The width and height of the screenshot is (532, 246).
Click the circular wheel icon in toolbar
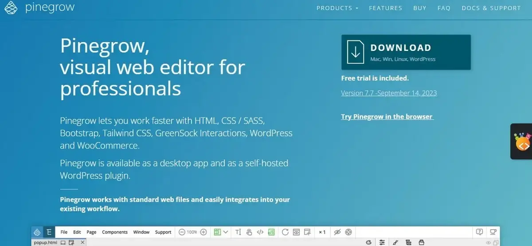tap(348, 232)
